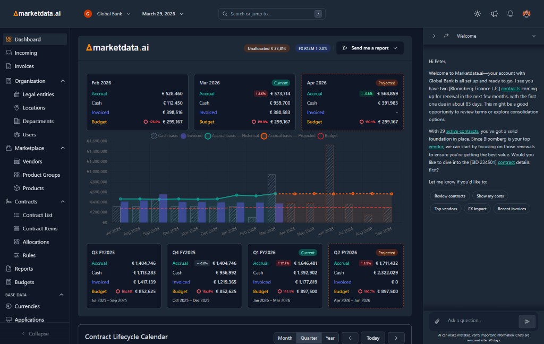Click the chat swap arrows icon
544x344 pixels.
tap(446, 36)
